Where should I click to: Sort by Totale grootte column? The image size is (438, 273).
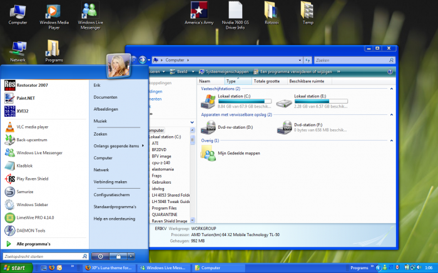(269, 81)
